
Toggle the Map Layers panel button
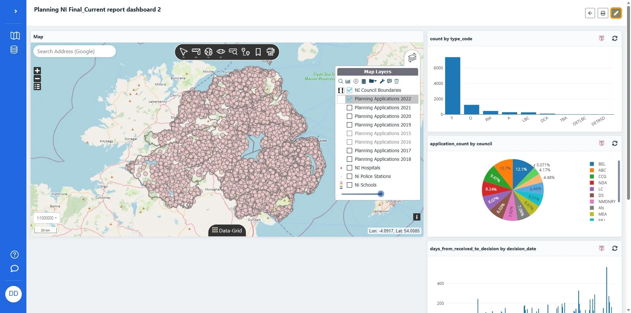[x=412, y=58]
